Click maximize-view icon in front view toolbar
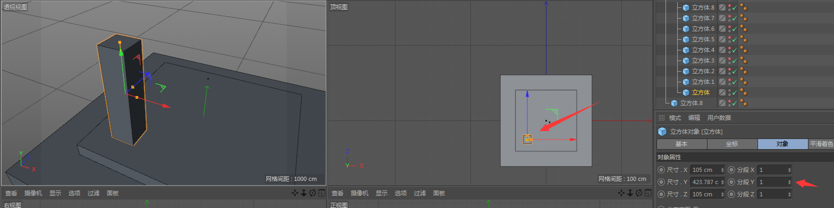The width and height of the screenshot is (834, 208). (648, 193)
